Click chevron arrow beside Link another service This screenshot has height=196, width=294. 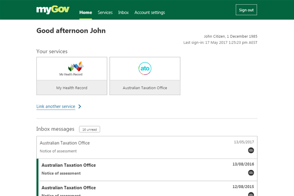(x=80, y=106)
